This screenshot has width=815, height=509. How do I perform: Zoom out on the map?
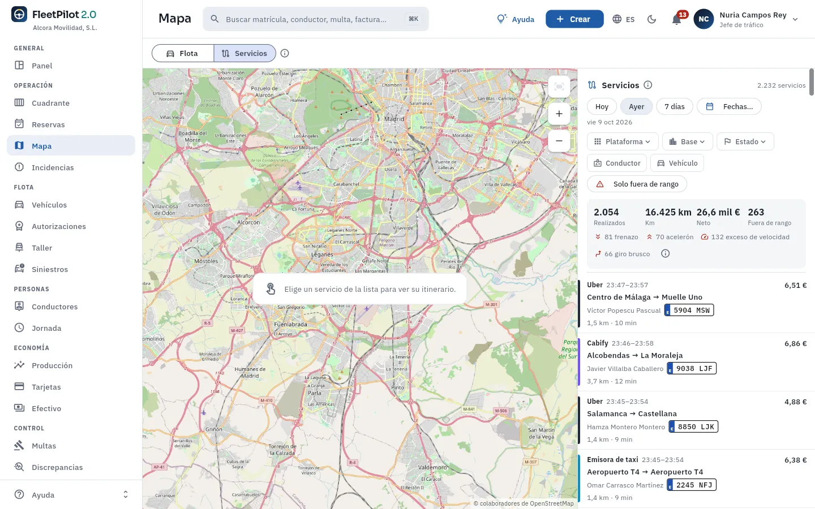(559, 141)
